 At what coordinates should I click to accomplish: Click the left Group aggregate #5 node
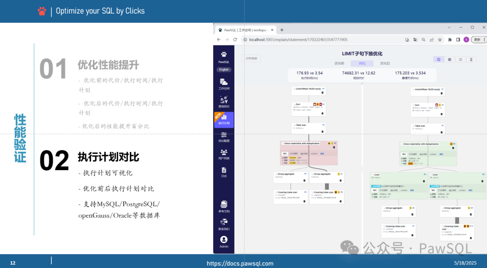pos(291,177)
